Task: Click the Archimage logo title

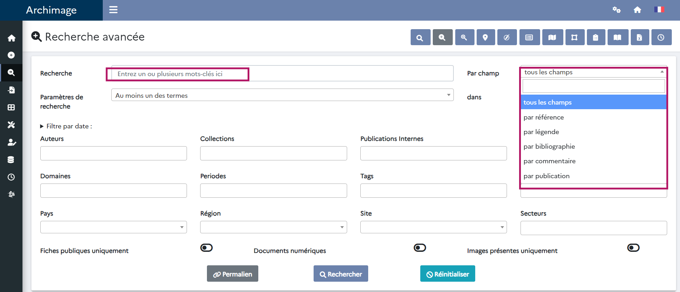Action: point(51,10)
